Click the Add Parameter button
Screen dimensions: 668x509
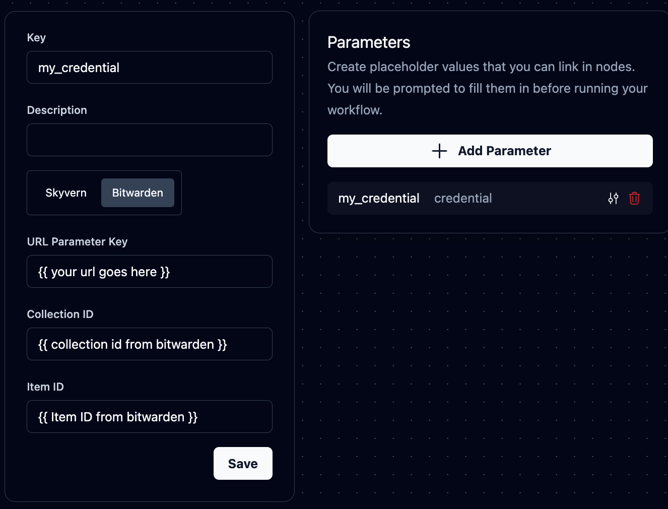pos(490,151)
